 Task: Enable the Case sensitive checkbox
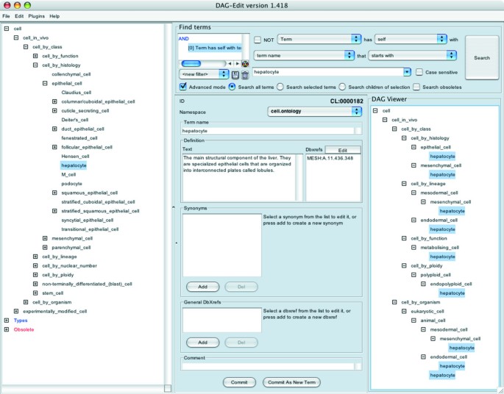[419, 72]
